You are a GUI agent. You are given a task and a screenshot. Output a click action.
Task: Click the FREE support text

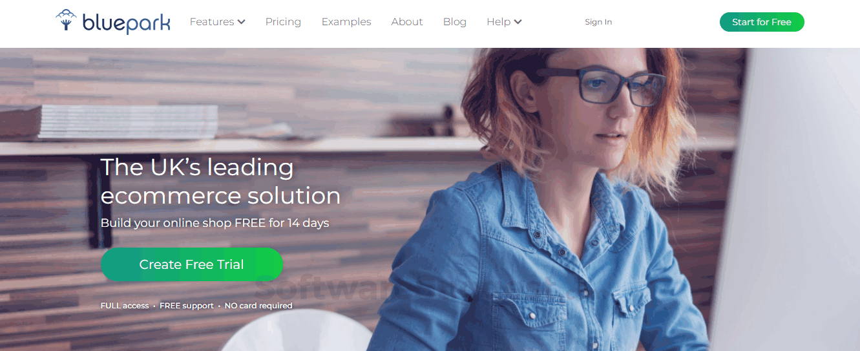(x=187, y=306)
